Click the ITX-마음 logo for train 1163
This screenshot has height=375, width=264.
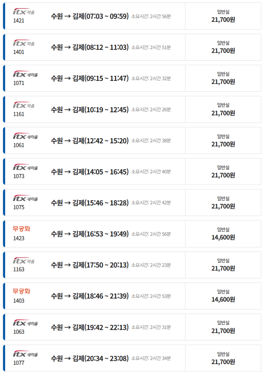coord(24,261)
